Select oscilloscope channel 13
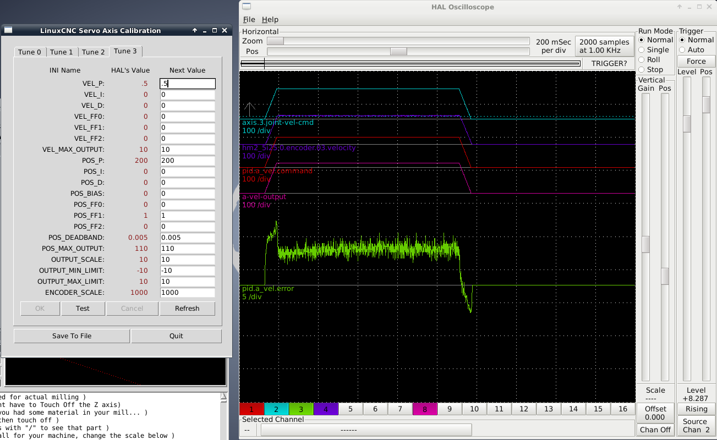The width and height of the screenshot is (717, 440). [549, 409]
